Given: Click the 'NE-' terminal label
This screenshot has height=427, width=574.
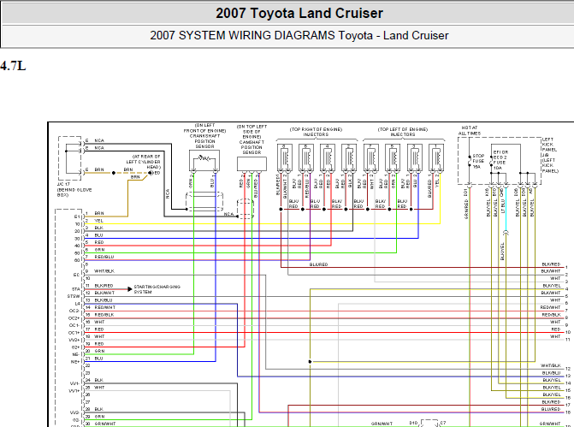Looking at the screenshot, I should 75,354.
